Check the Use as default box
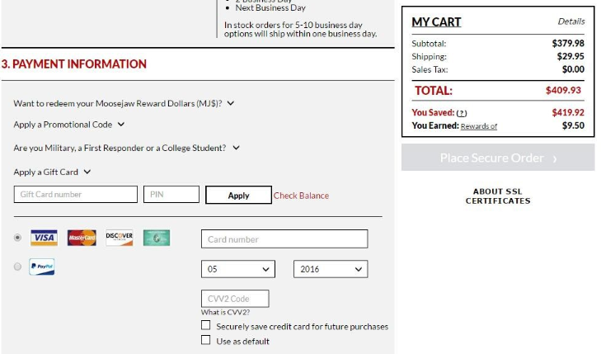The width and height of the screenshot is (601, 354). click(206, 340)
